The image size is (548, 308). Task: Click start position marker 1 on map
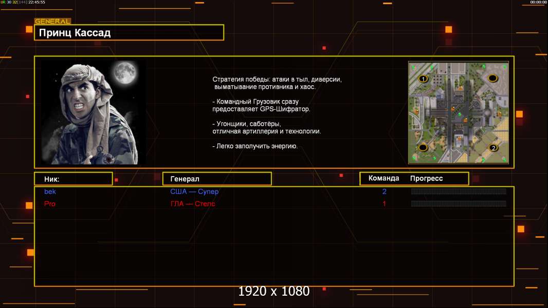pyautogui.click(x=423, y=79)
